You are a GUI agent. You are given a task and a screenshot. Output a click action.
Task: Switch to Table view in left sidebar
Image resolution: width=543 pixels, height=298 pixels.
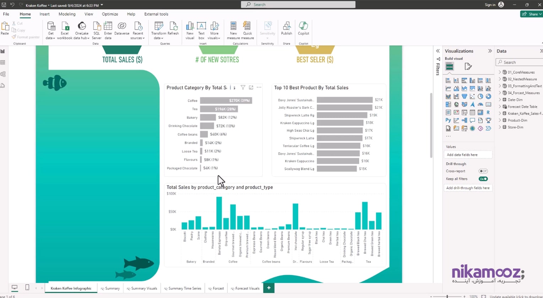(x=3, y=63)
